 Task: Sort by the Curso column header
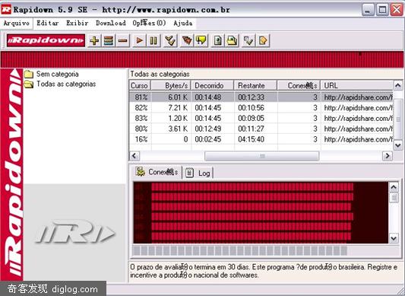point(140,85)
